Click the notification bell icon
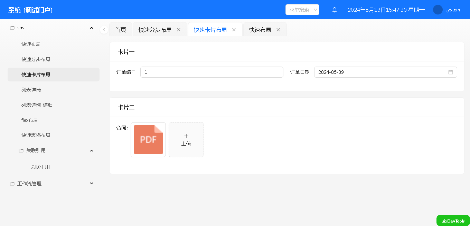The width and height of the screenshot is (470, 226). tap(334, 10)
